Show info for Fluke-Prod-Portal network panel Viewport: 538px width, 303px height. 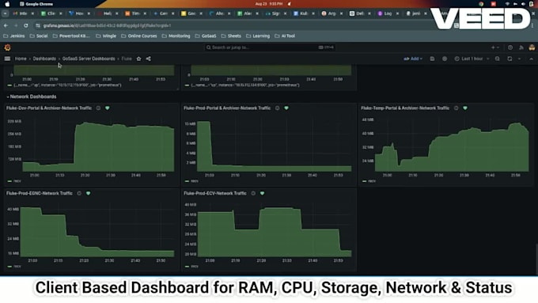[277, 108]
